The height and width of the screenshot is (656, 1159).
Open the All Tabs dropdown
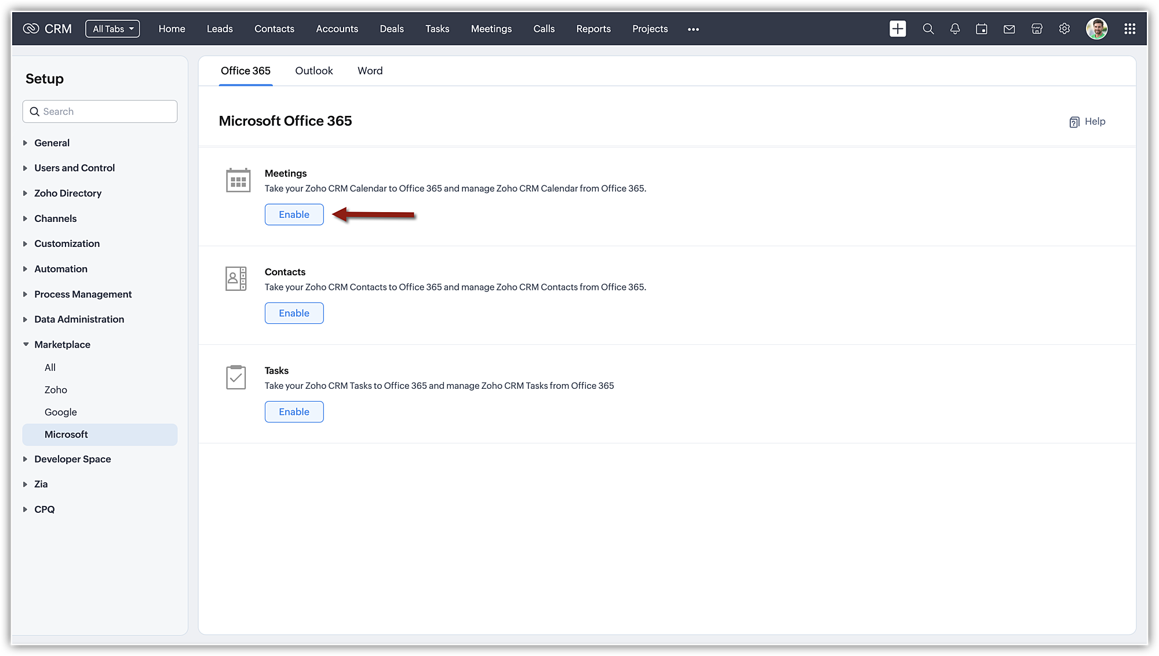point(112,28)
